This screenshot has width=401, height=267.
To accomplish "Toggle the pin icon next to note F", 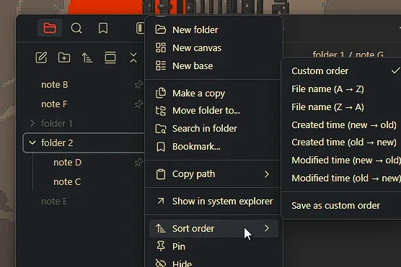I will coord(138,104).
